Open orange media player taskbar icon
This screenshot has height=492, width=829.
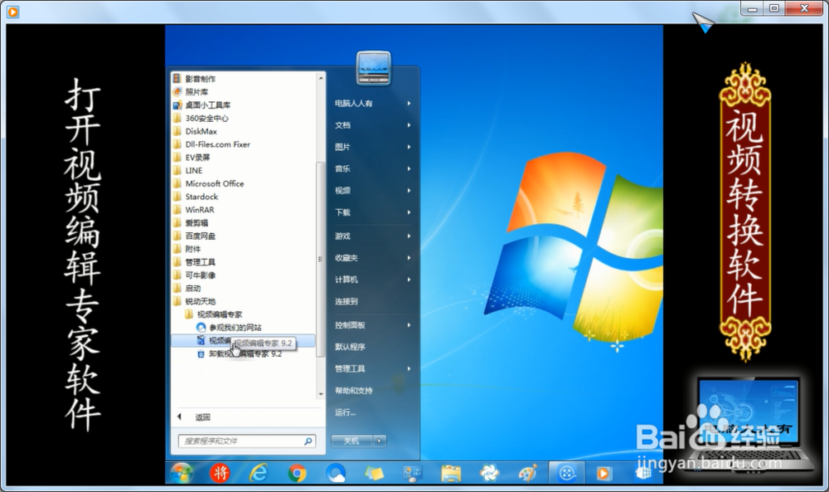tap(604, 473)
